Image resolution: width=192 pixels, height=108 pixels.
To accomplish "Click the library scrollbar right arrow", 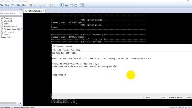I will click(20, 103).
